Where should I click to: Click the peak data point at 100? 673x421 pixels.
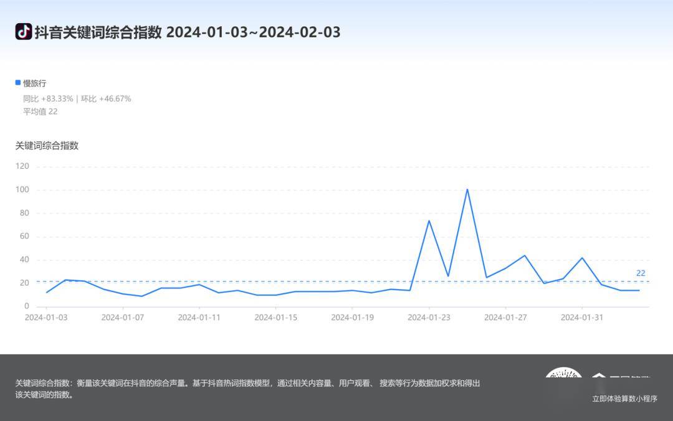point(467,189)
